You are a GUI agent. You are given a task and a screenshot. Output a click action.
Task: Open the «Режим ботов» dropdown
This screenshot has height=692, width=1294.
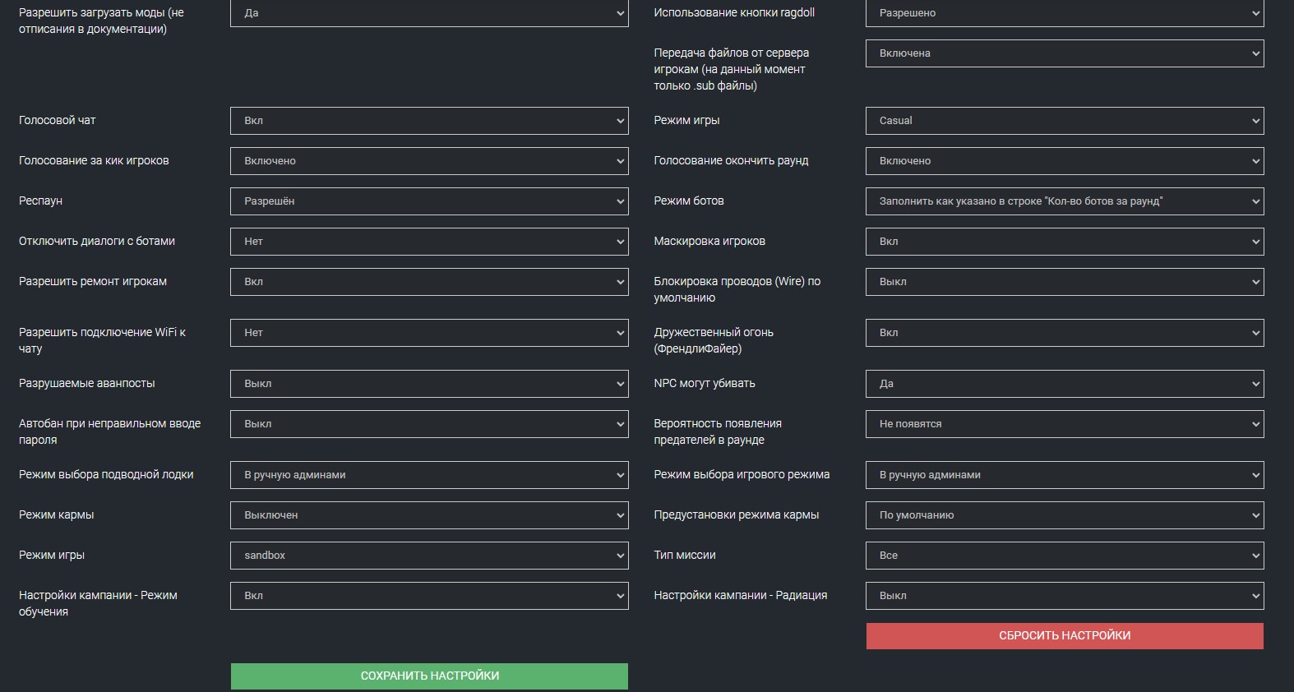click(x=1064, y=201)
